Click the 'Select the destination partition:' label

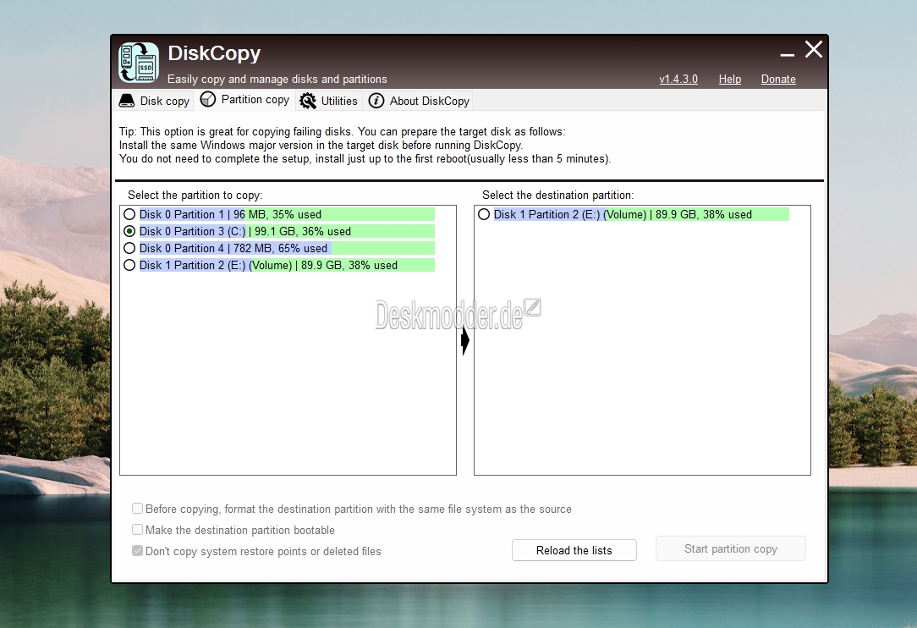point(558,195)
